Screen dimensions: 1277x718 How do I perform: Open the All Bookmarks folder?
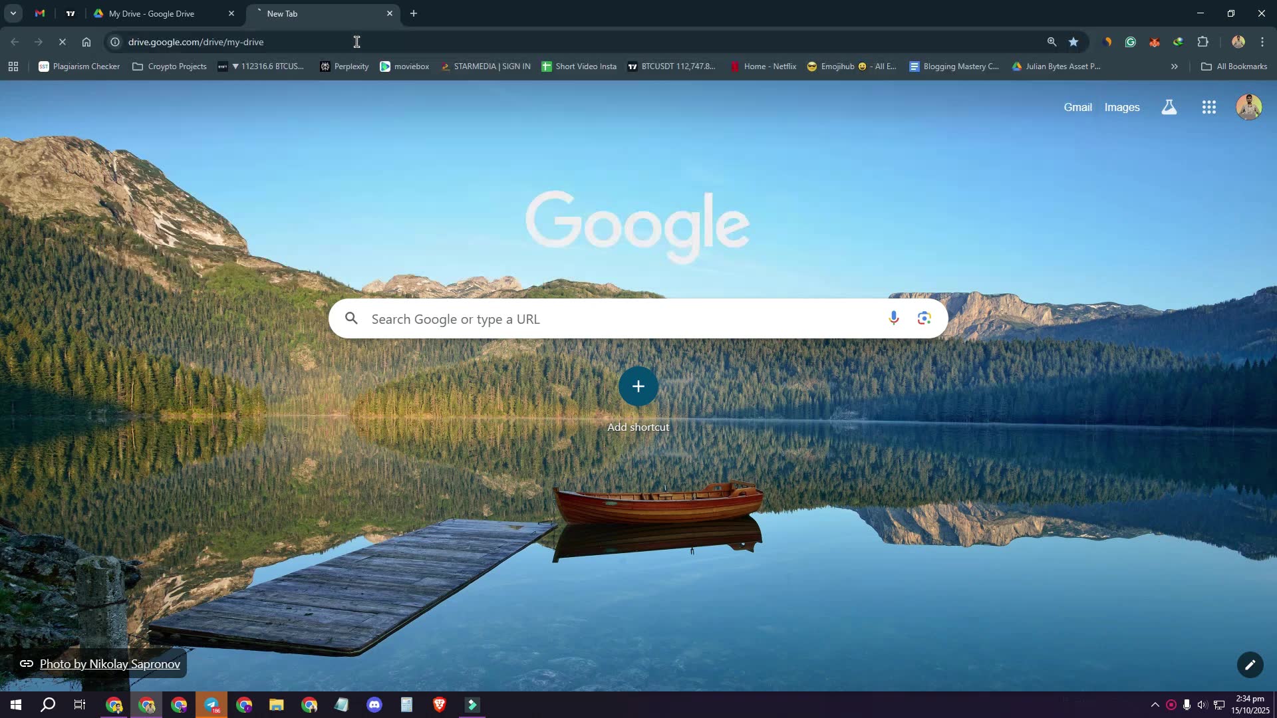pos(1234,66)
